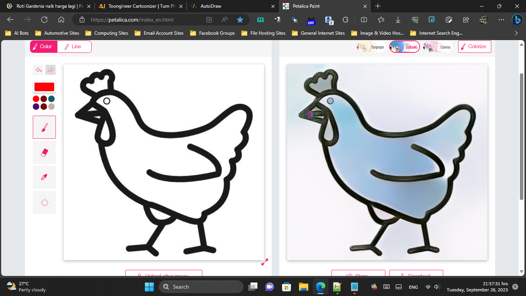Click the Share icon in browser toolbar
The width and height of the screenshot is (526, 296).
tap(466, 20)
